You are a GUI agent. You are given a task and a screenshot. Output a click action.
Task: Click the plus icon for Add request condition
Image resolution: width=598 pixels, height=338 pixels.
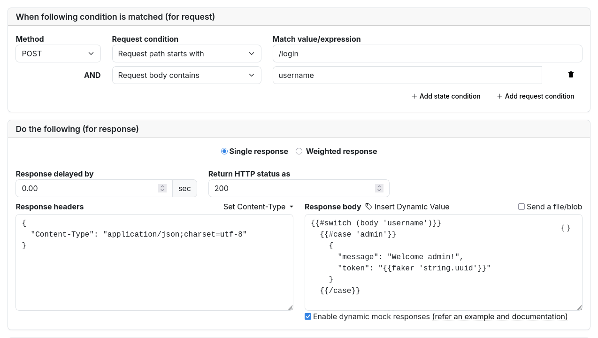click(x=499, y=96)
